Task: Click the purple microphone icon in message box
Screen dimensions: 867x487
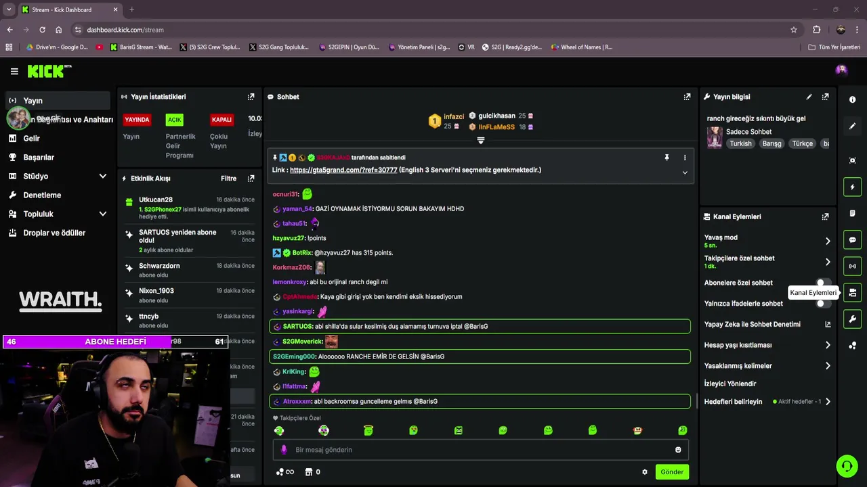Action: (x=284, y=450)
